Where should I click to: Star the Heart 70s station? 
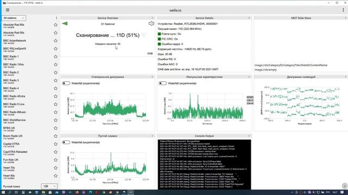click(x=55, y=168)
